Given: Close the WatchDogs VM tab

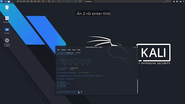Looking at the screenshot, I should click(x=93, y=1).
